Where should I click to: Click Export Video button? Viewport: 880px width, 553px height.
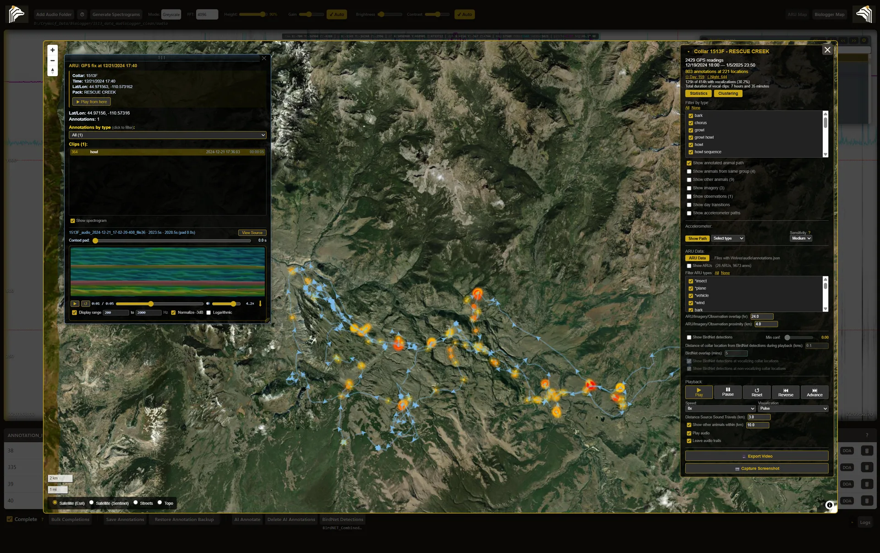pos(757,456)
